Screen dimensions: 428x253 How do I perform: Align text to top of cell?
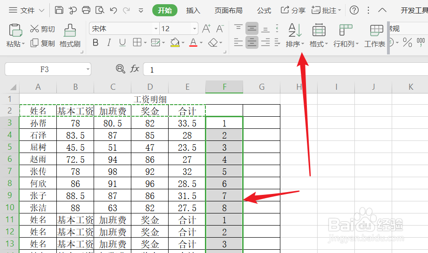238,28
